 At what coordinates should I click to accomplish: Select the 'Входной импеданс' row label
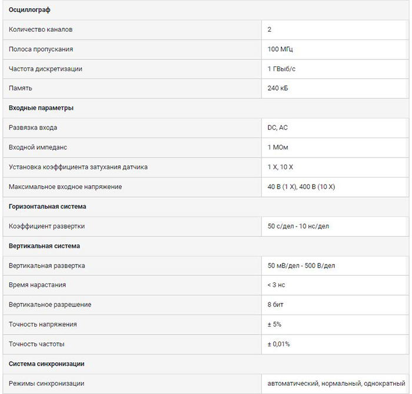click(x=42, y=148)
